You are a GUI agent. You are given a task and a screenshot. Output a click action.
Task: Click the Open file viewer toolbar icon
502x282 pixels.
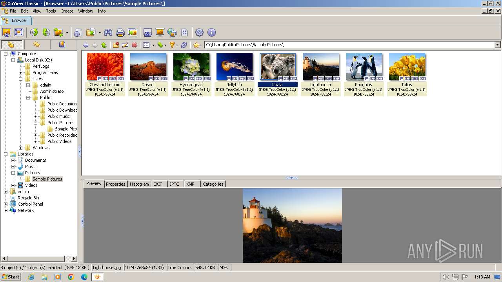tap(7, 33)
